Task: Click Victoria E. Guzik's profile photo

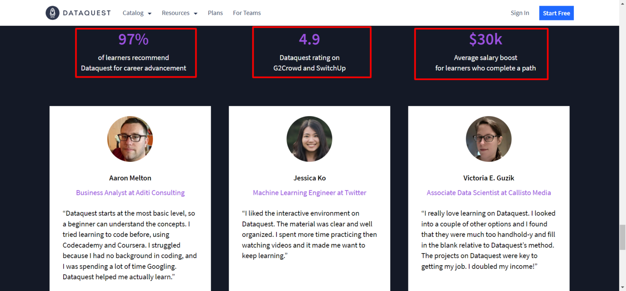Action: (x=489, y=139)
